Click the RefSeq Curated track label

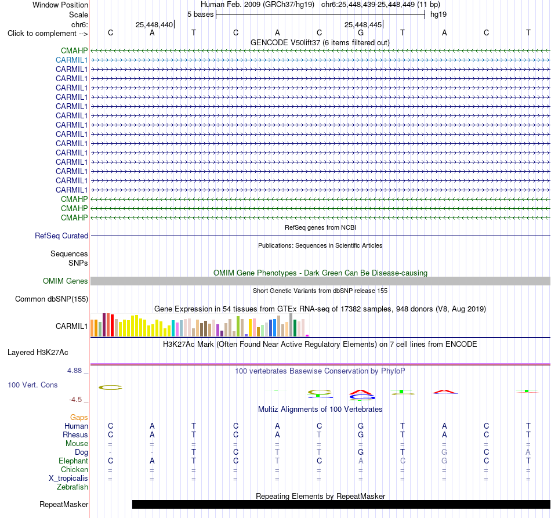point(61,236)
